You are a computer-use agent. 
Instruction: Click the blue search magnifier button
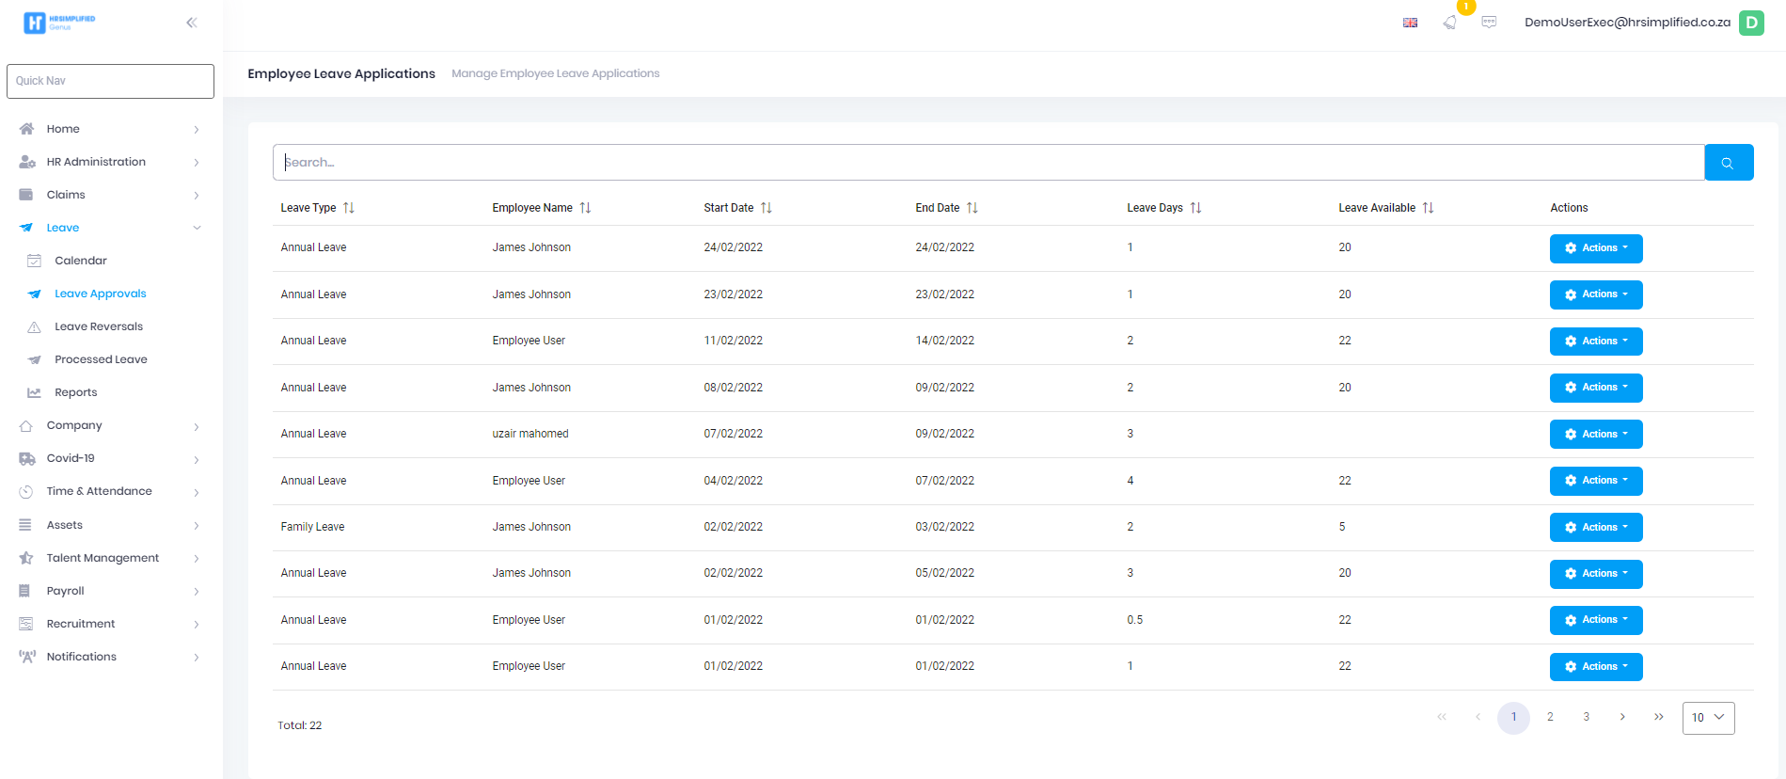(x=1729, y=163)
